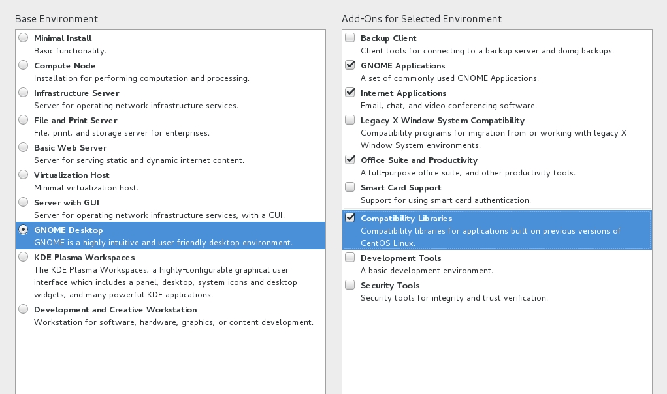Screen dimensions: 667x394
Task: Uncheck the Internet Applications checkbox
Action: click(350, 93)
